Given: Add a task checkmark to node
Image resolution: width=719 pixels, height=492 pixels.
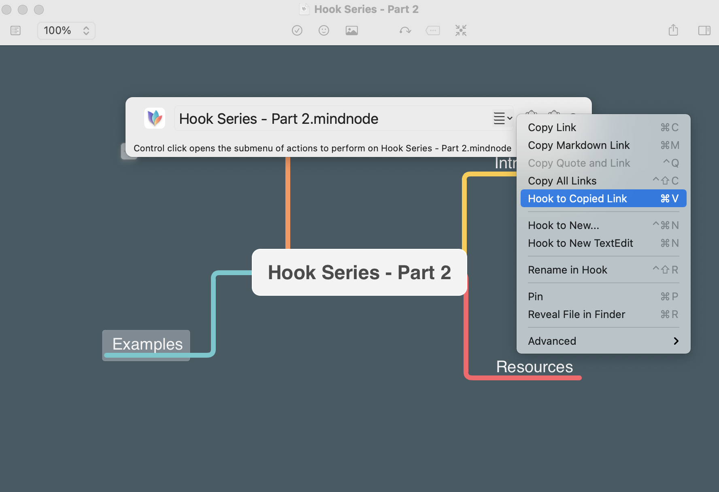Looking at the screenshot, I should click(297, 30).
